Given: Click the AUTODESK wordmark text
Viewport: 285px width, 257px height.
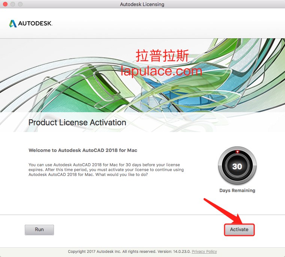Looking at the screenshot, I should click(35, 24).
